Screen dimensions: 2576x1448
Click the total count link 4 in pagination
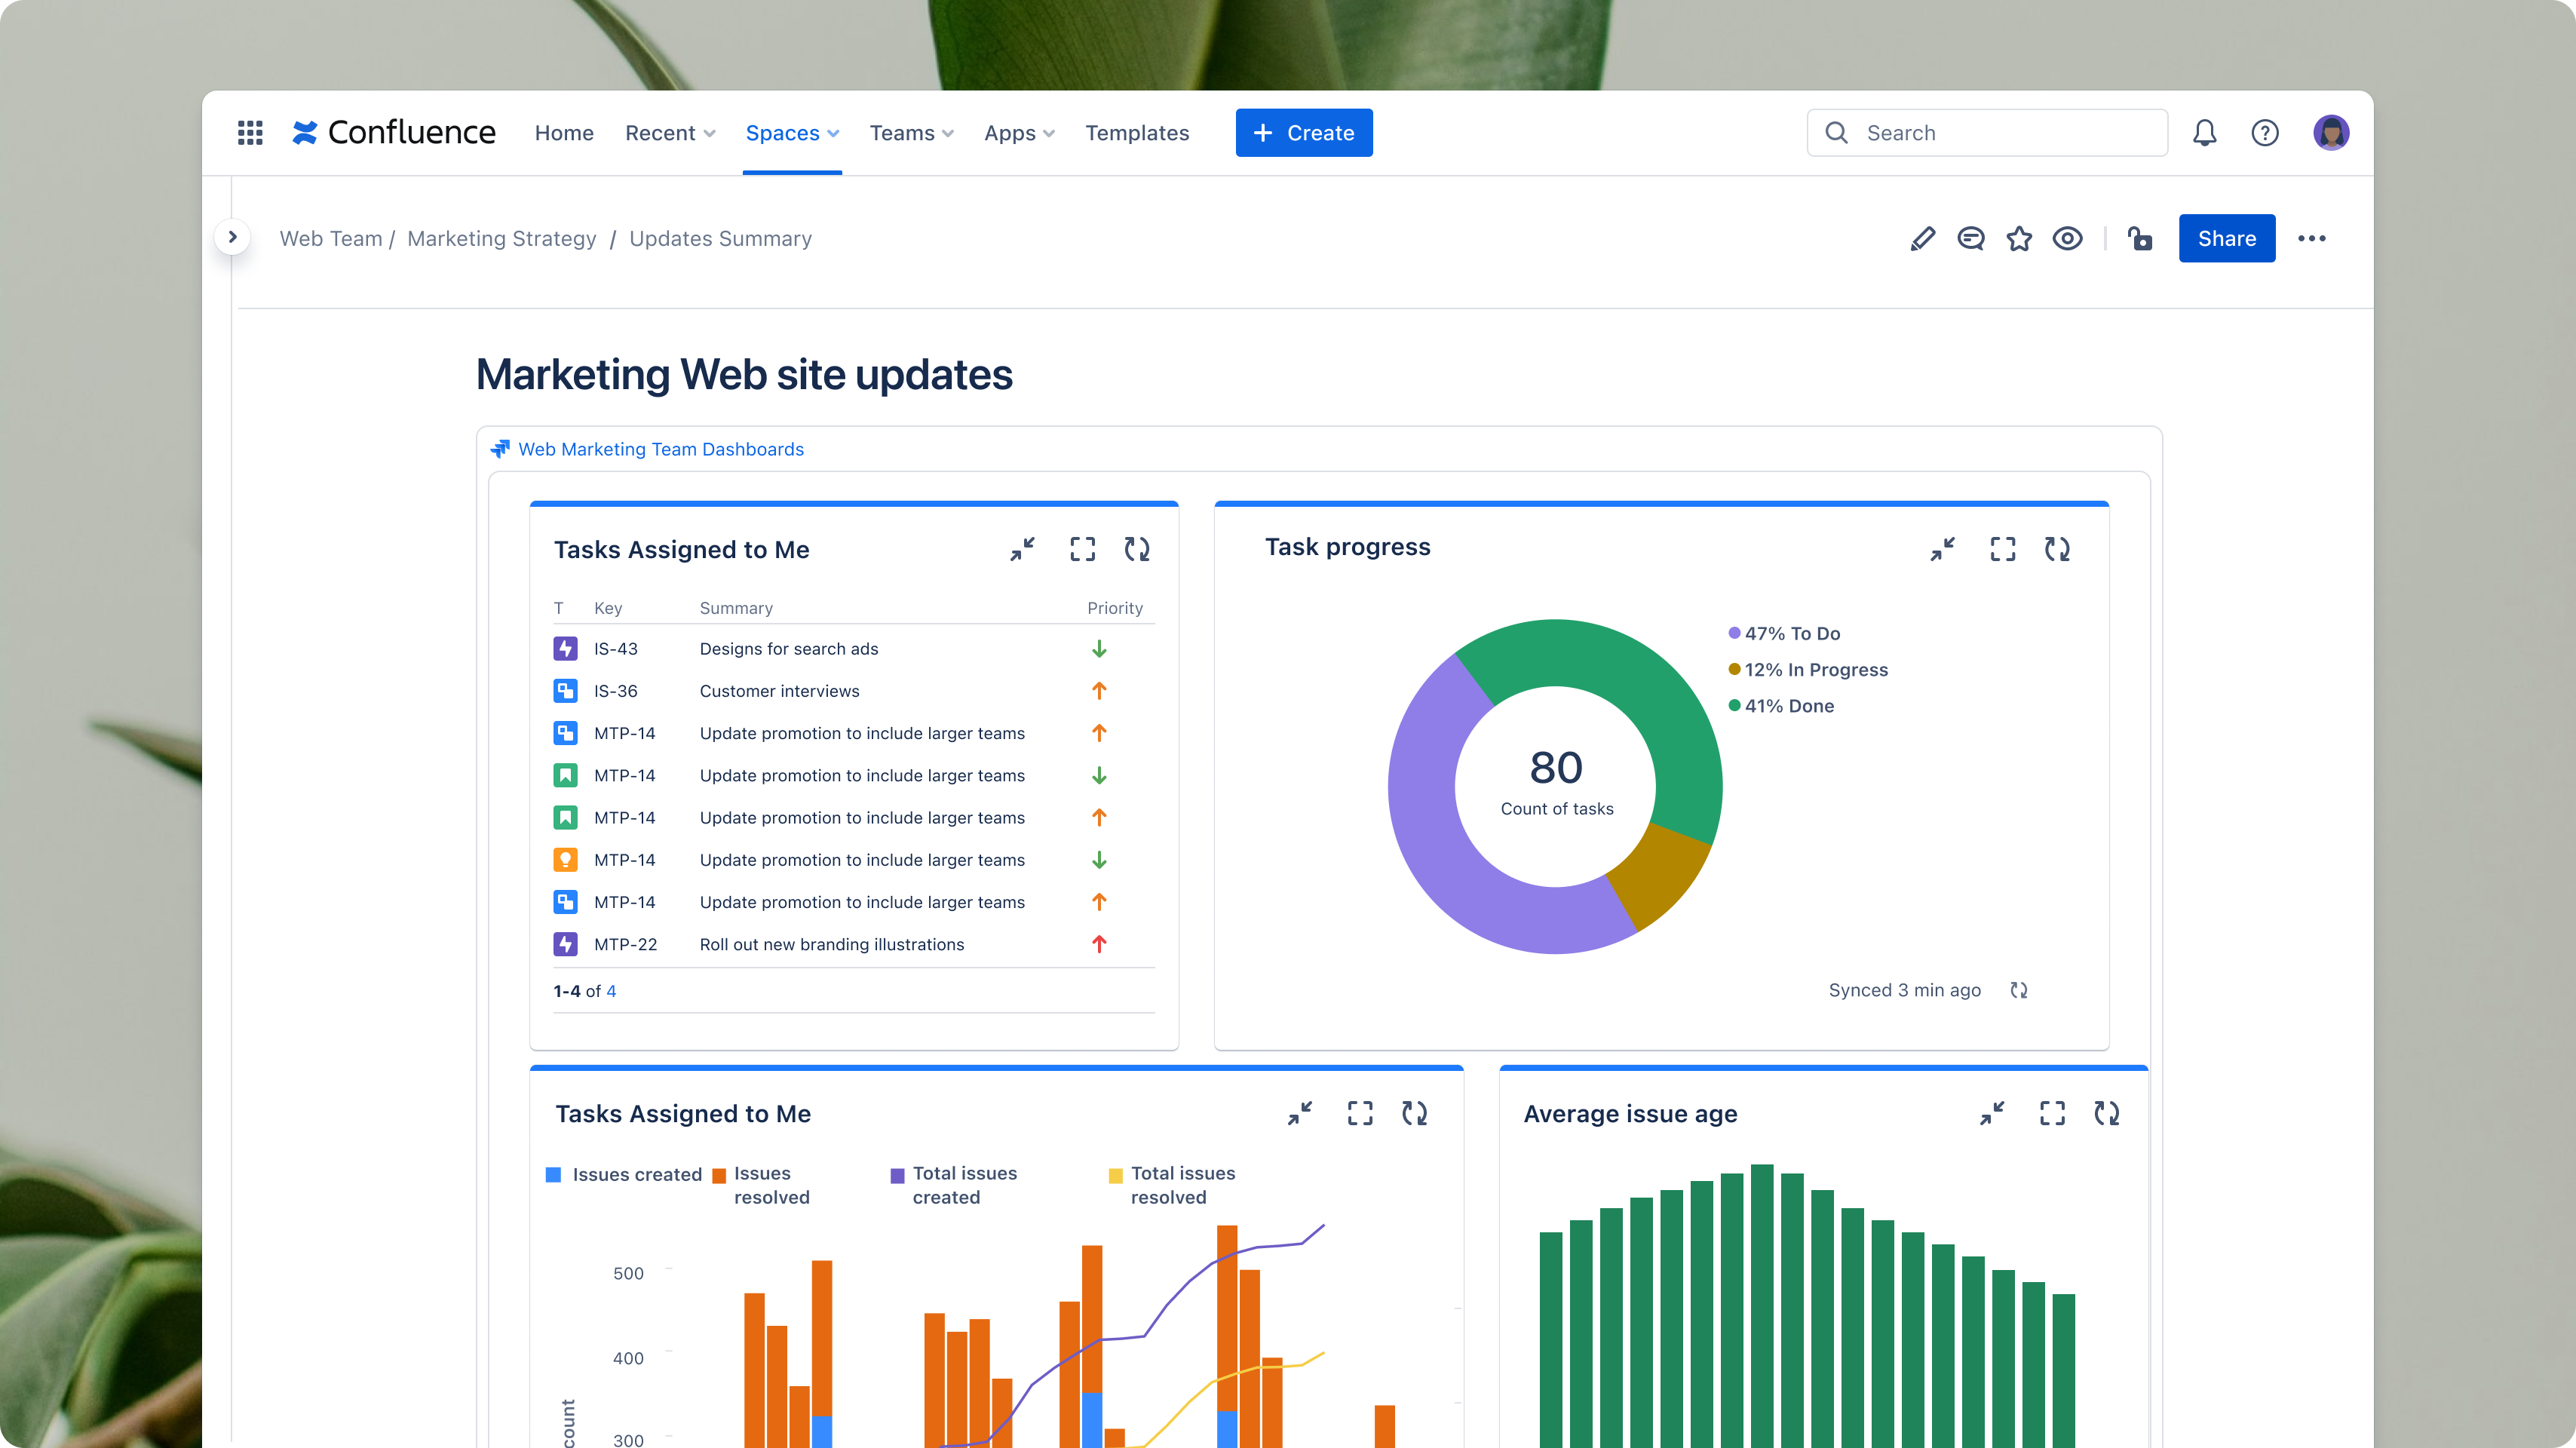[611, 991]
